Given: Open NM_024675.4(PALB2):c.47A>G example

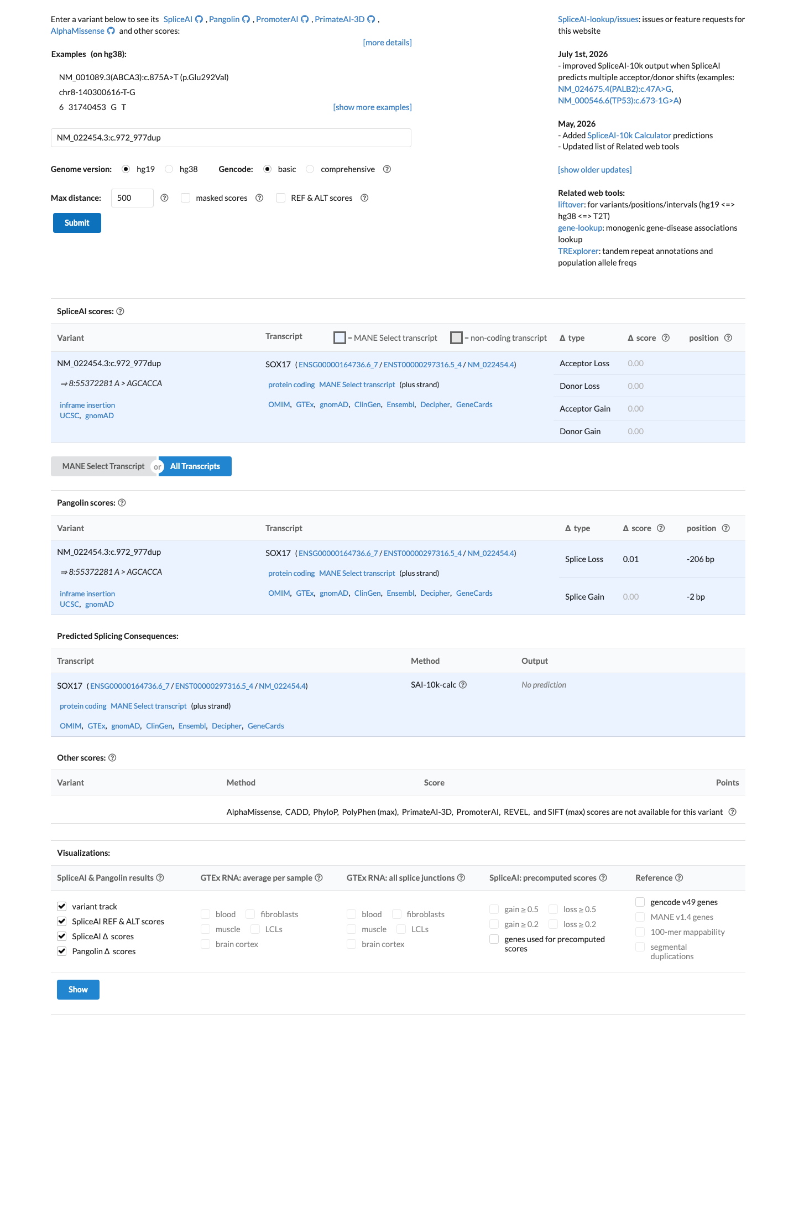Looking at the screenshot, I should [x=614, y=89].
